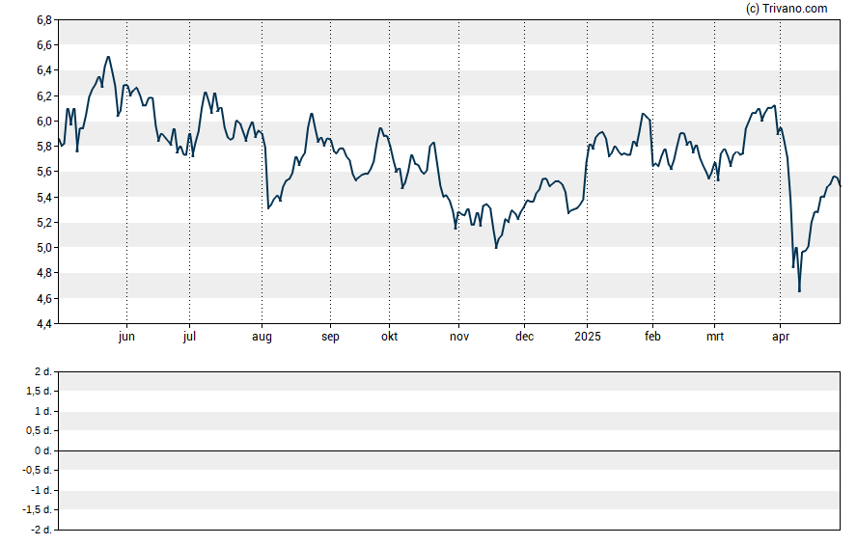
Task: Click the '-0,5 d.' lower chart label
Action: pyautogui.click(x=38, y=470)
